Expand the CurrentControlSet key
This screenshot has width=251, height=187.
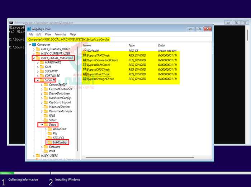tap(42, 89)
